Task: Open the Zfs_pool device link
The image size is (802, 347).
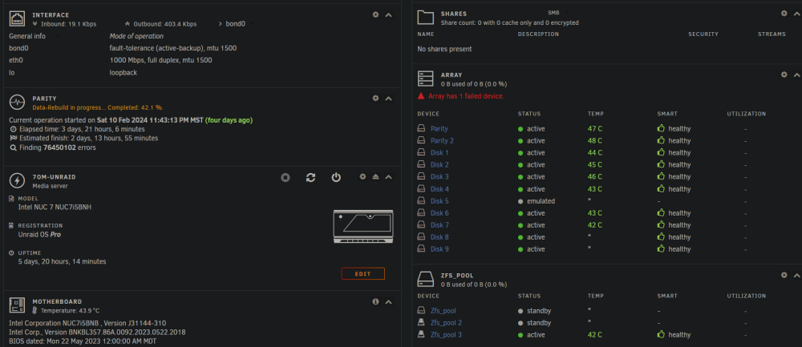Action: point(443,311)
